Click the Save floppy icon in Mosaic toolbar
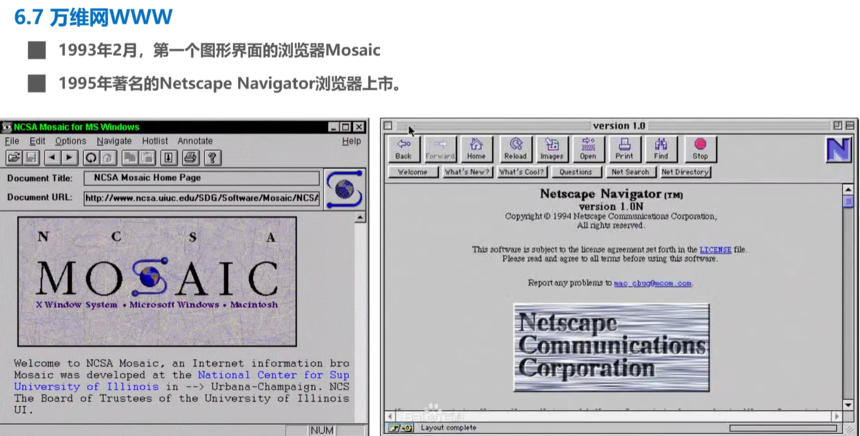Image resolution: width=860 pixels, height=436 pixels. [x=30, y=158]
